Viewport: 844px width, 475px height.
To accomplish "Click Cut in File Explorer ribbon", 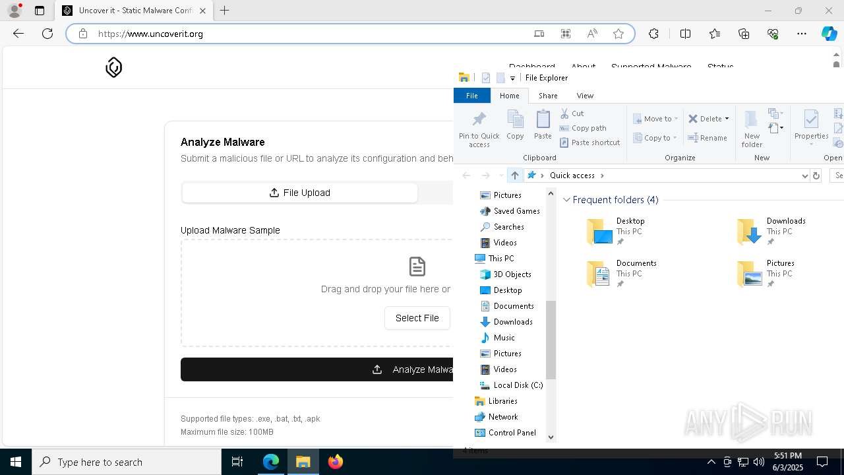I will point(572,113).
